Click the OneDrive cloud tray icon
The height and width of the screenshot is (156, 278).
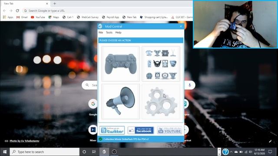click(x=236, y=152)
